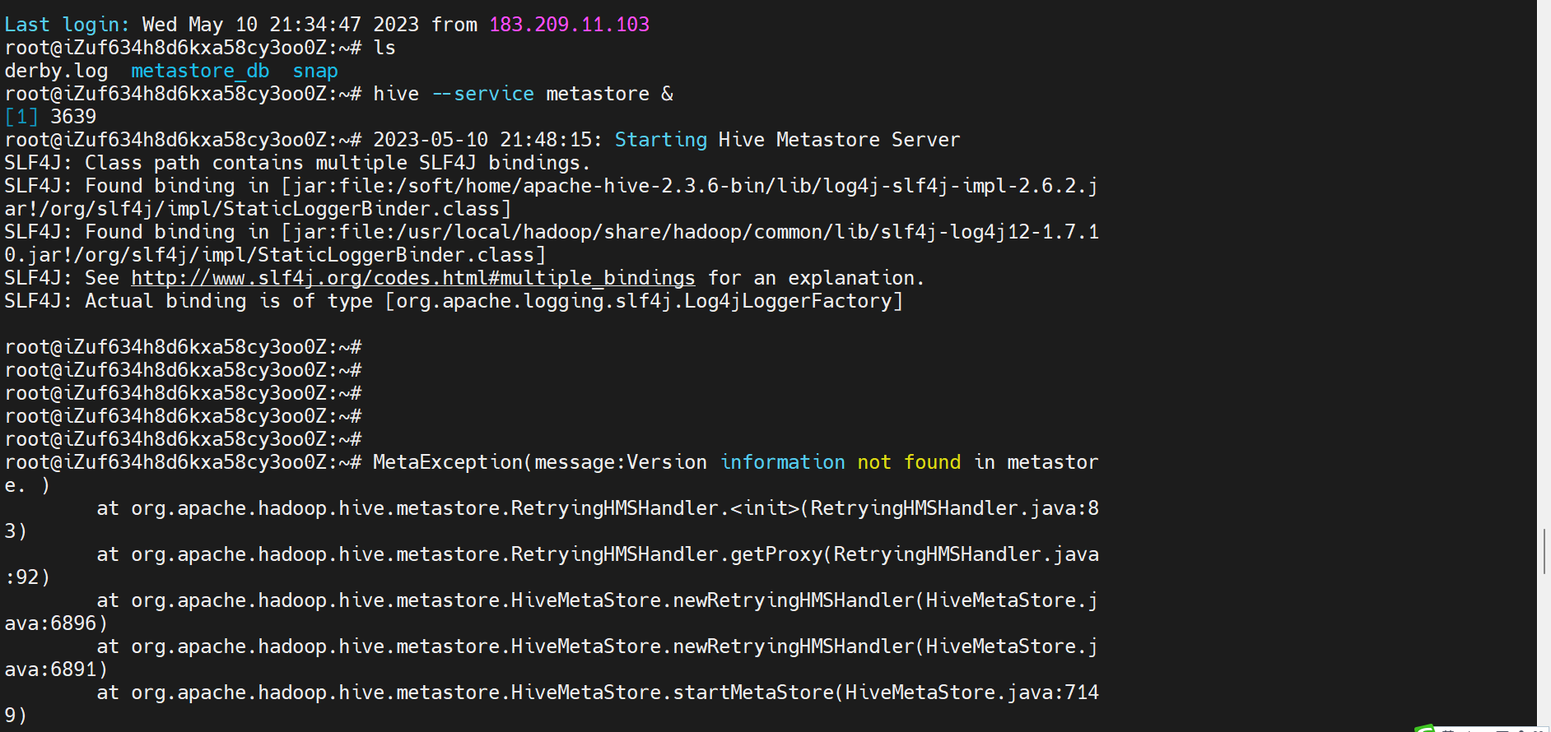
Task: Click the 'Last login:' text
Action: pyautogui.click(x=68, y=25)
